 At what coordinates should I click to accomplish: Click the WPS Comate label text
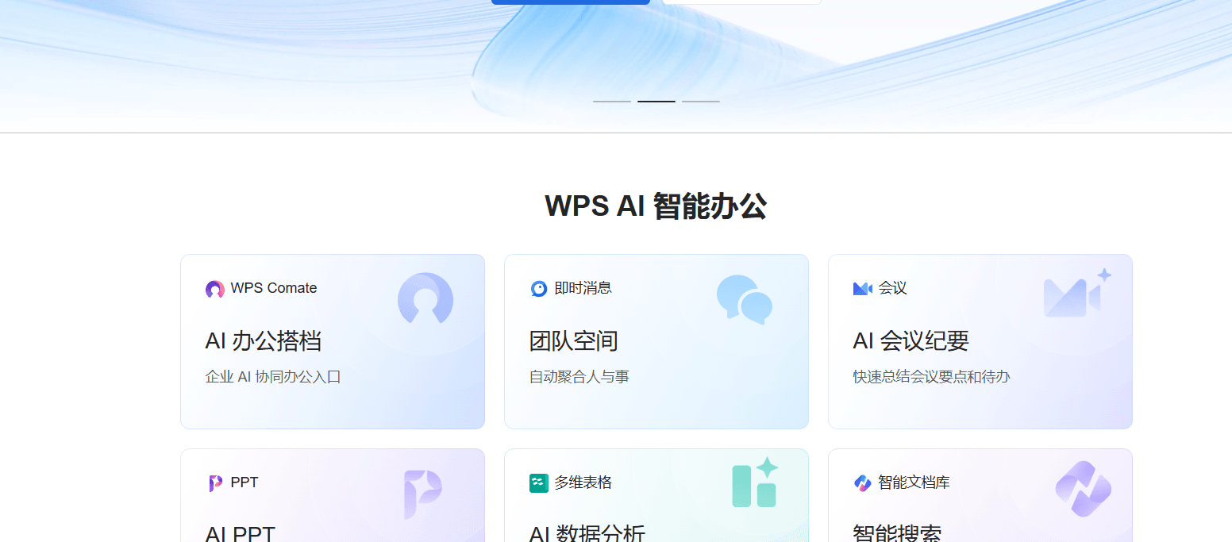274,288
